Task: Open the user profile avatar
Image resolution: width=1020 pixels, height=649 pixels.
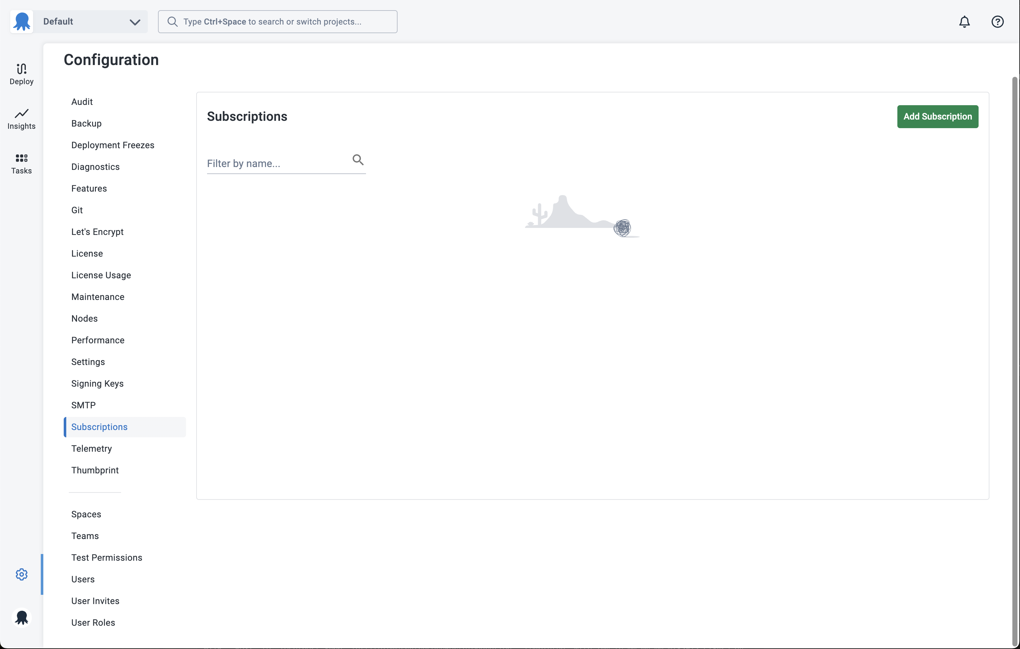Action: point(22,617)
